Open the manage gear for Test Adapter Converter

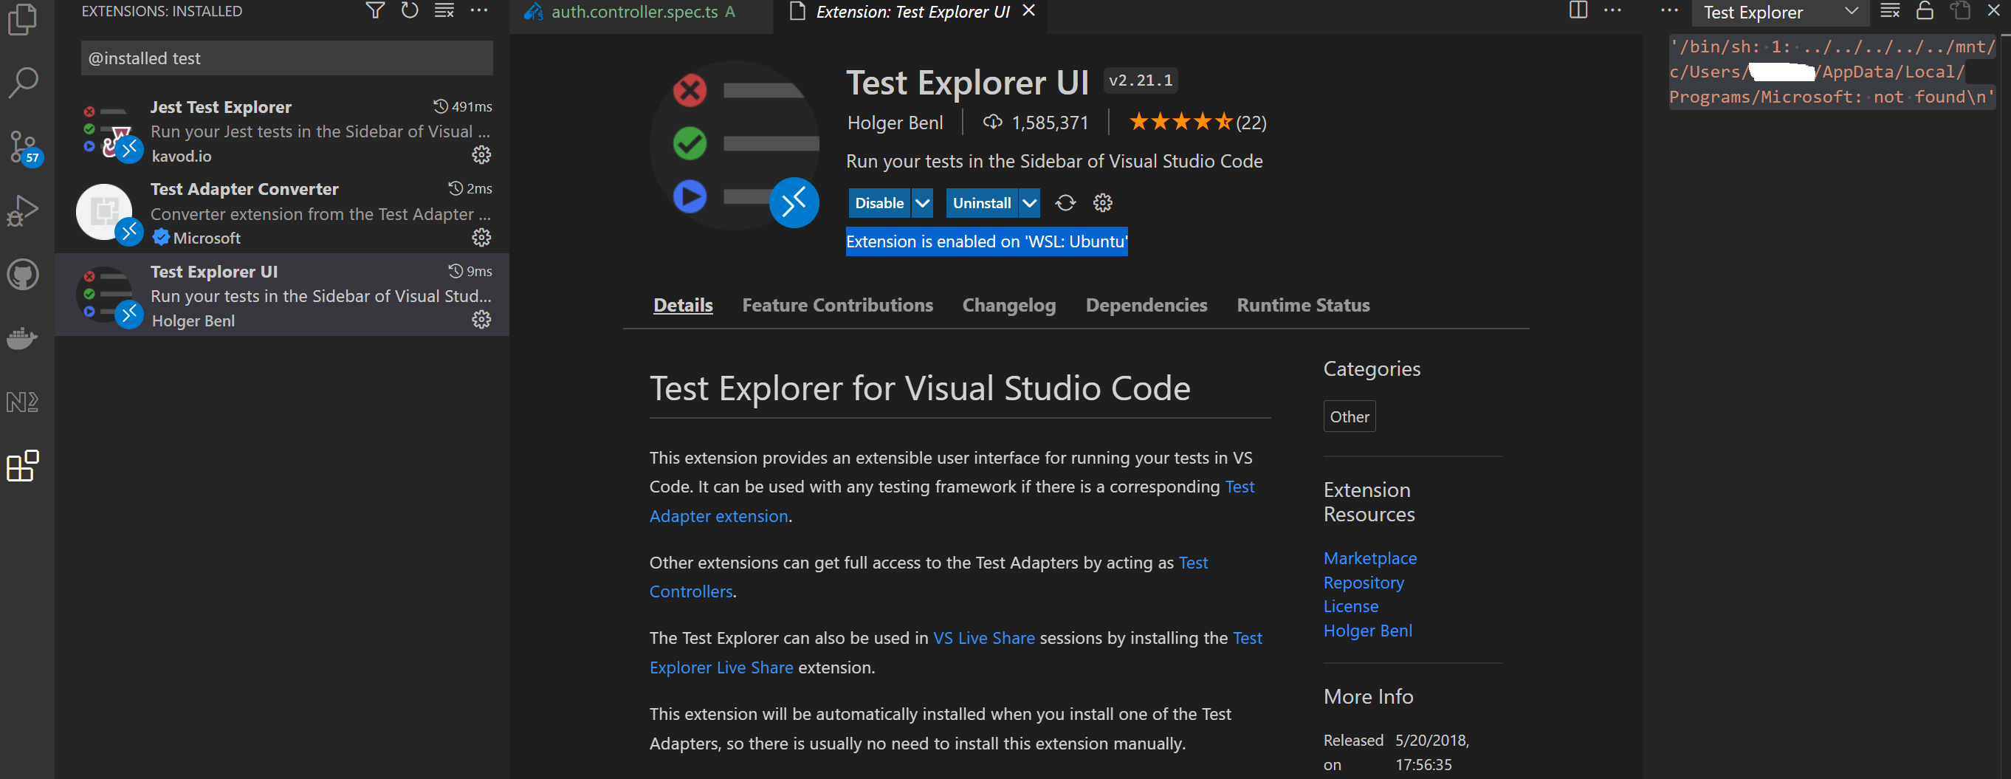pyautogui.click(x=481, y=237)
